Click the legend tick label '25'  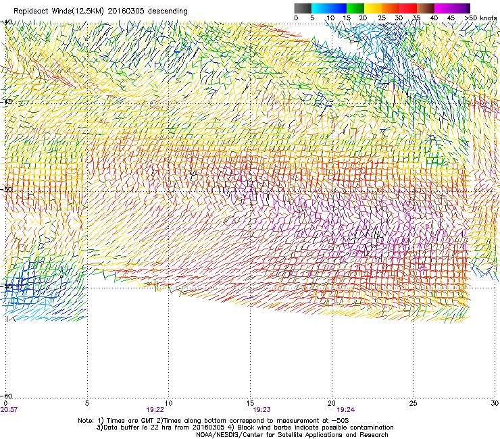coord(382,18)
